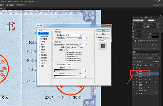Hide the 背景 layer eye icon

(134, 93)
